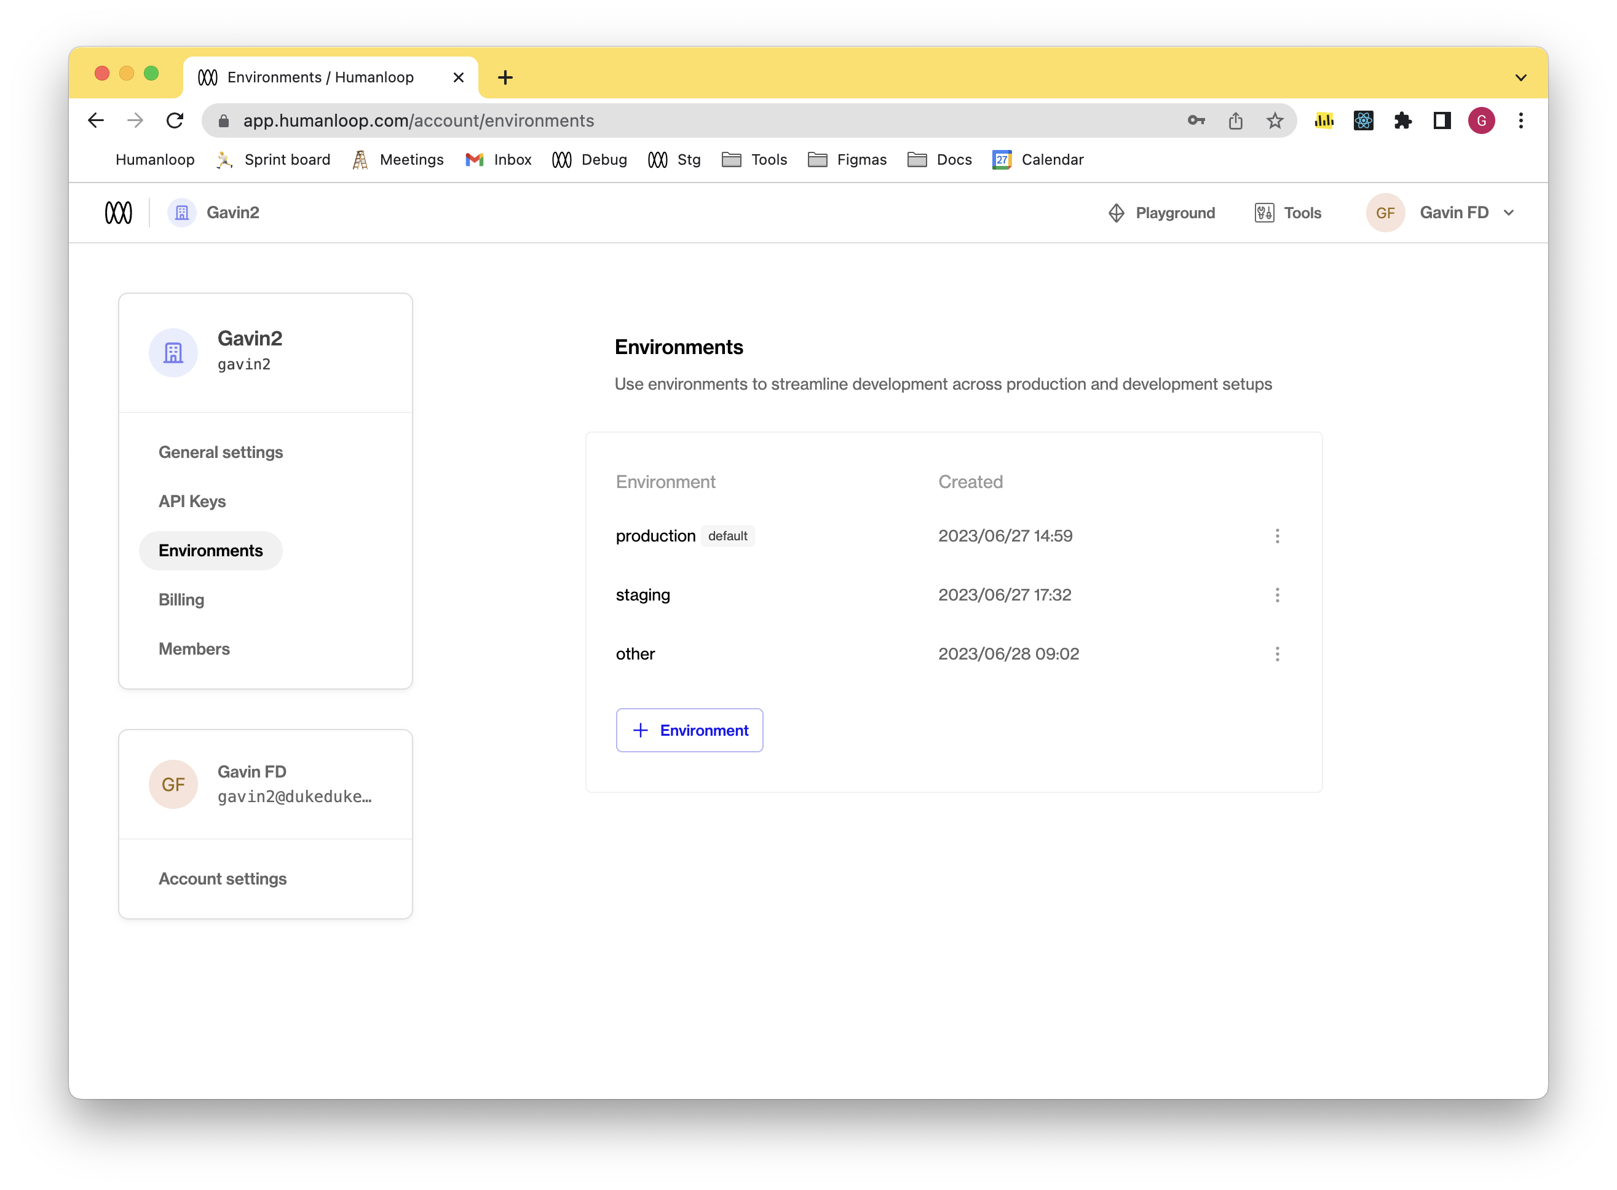The image size is (1617, 1190).
Task: Click the Humanloop logo icon
Action: tap(118, 213)
